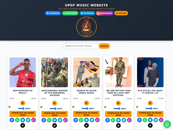Share Asante song via Telegram icon
Screen dimensions: 173x130
tap(86, 120)
